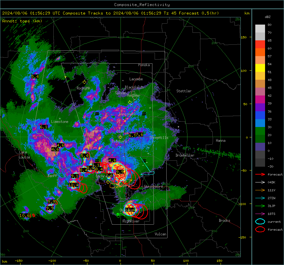The height and width of the screenshot is (265, 284).
Task: Click the red 'forecast' ellipse legend icon
Action: coord(260,229)
